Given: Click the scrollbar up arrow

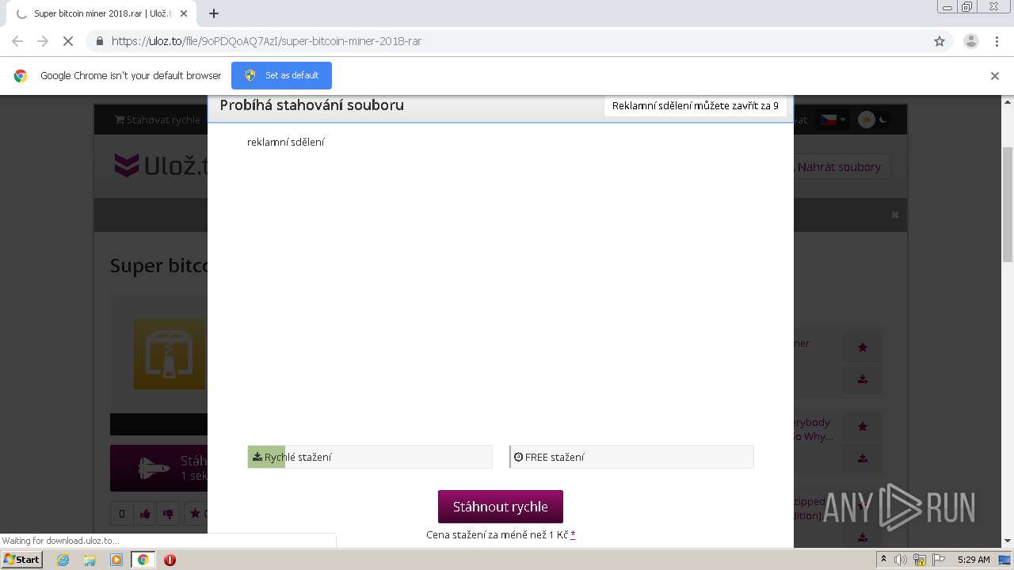Looking at the screenshot, I should [x=1008, y=101].
